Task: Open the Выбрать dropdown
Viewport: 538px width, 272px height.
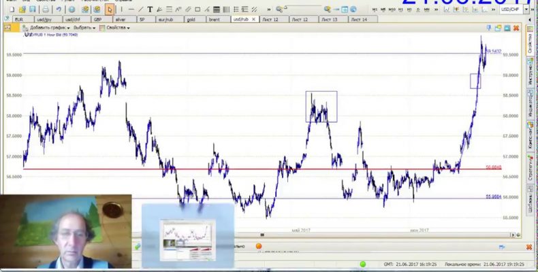Action: pyautogui.click(x=84, y=27)
